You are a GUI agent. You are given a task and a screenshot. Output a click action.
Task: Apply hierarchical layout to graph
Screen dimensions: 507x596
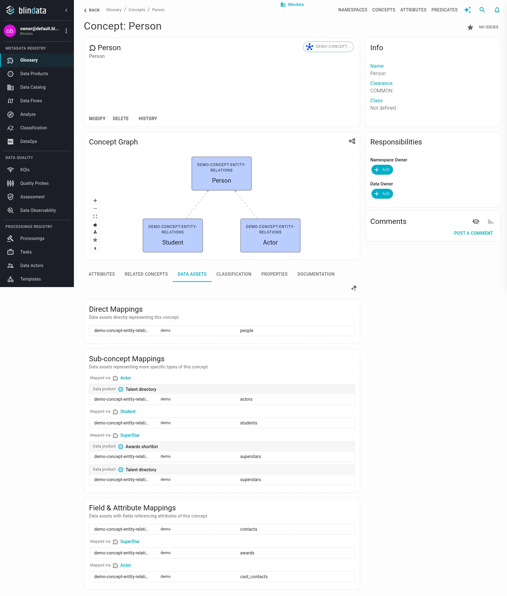95,232
